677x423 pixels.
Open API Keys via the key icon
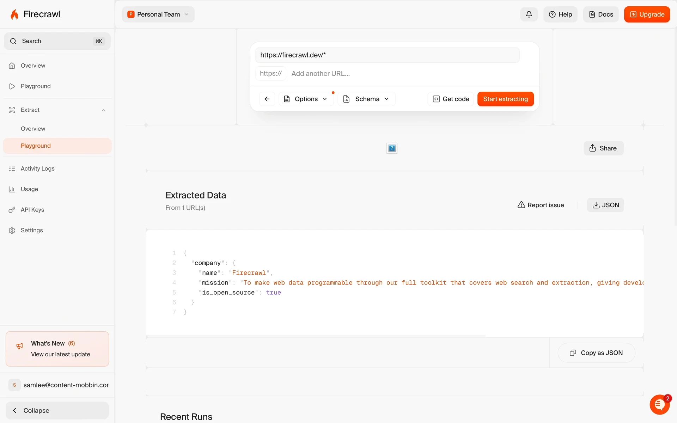(12, 210)
